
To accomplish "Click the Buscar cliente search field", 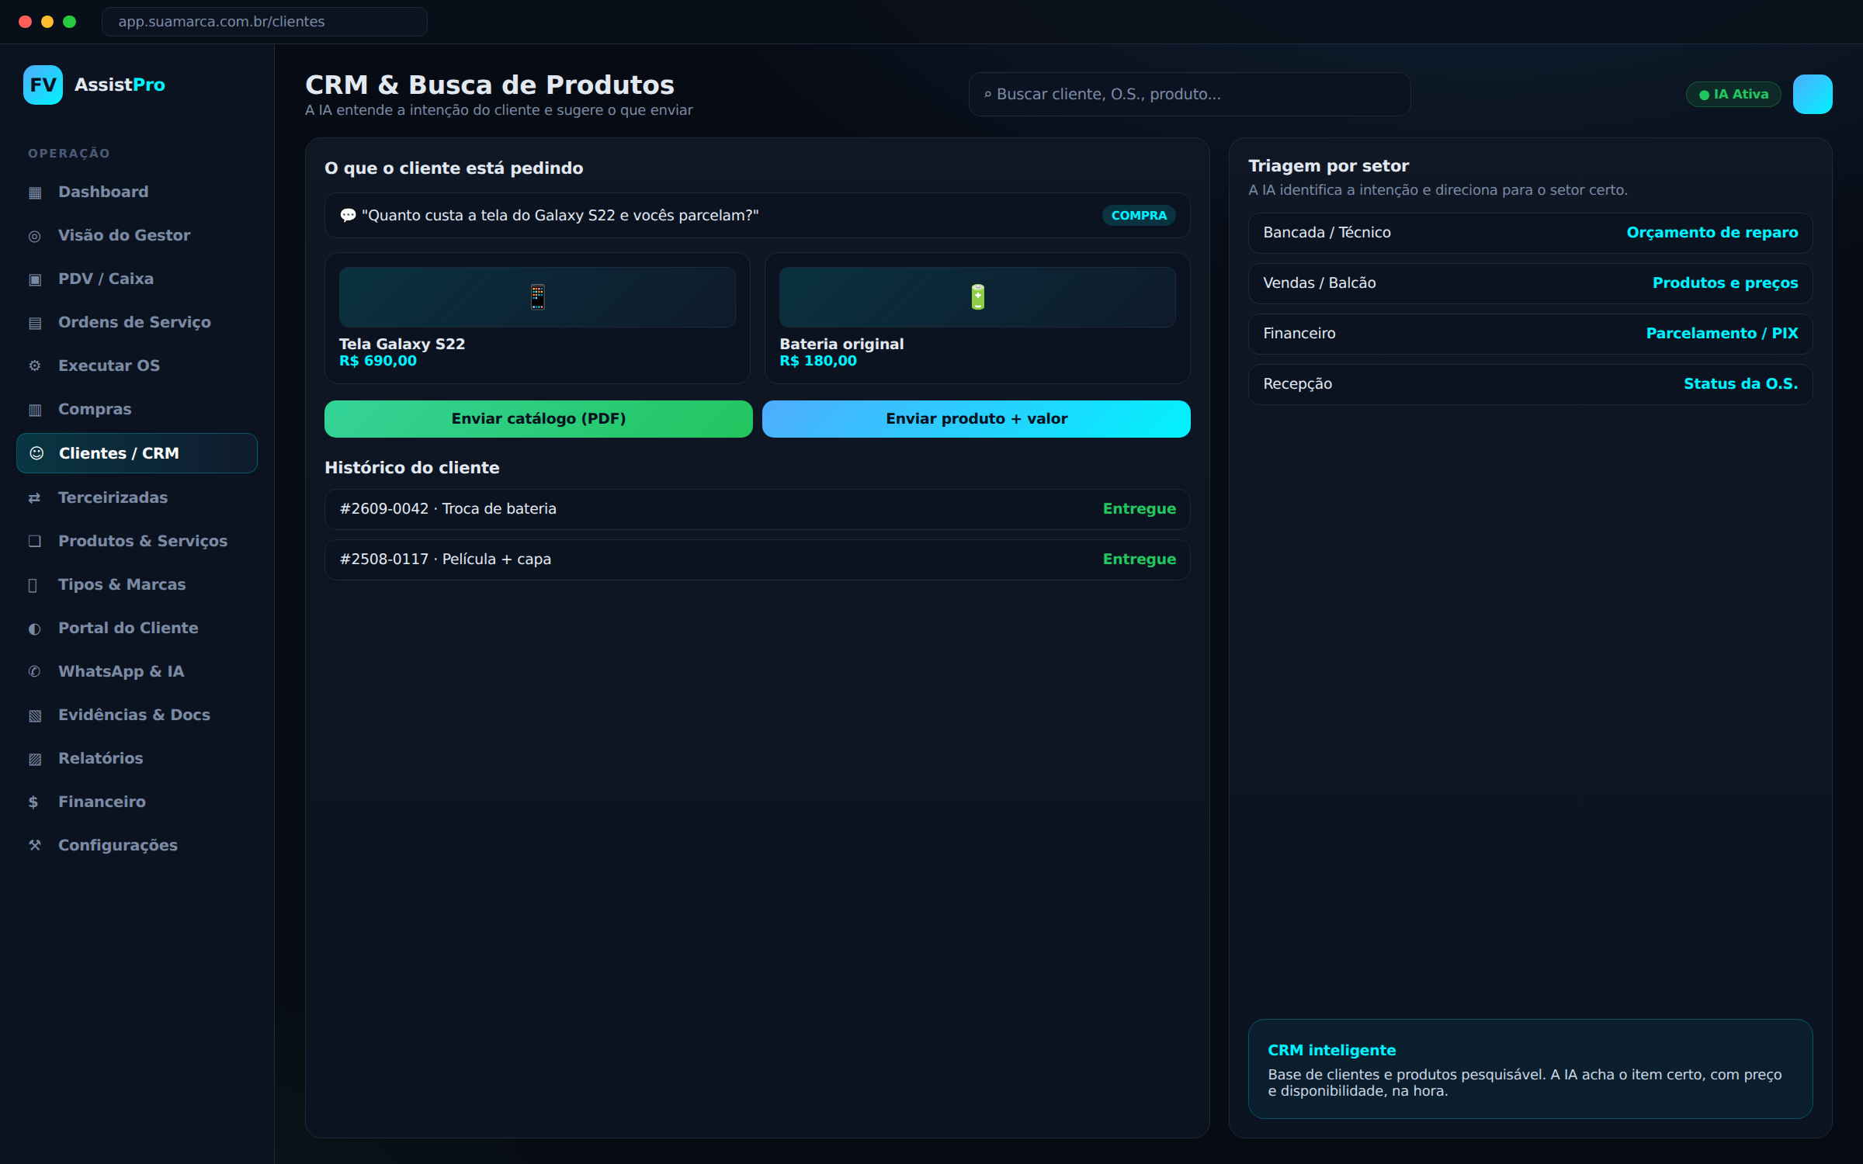I will tap(1189, 94).
